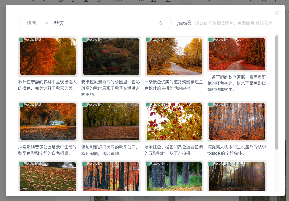Image resolution: width=289 pixels, height=201 pixels.
Task: Click Pexels 提供 badge on orange forest image
Action: 31,39
